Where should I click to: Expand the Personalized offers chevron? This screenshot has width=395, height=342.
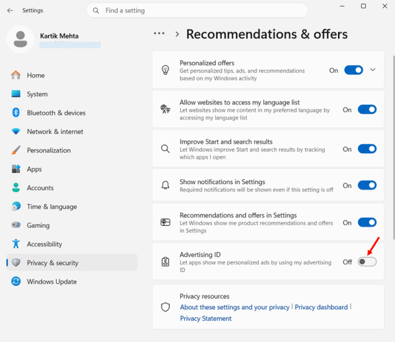(373, 70)
